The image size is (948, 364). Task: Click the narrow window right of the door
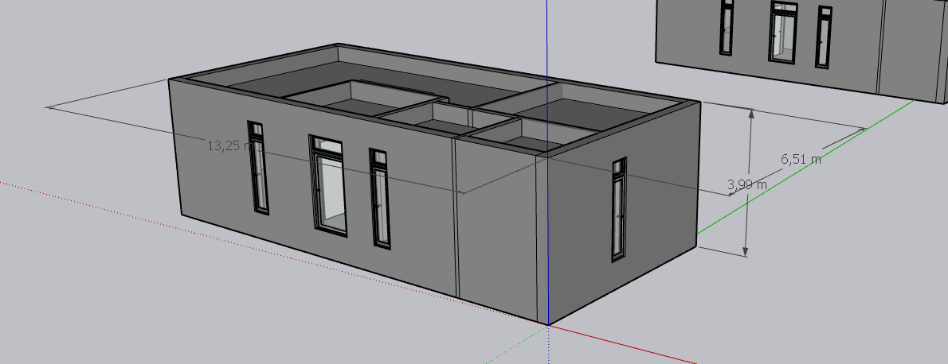click(x=380, y=198)
